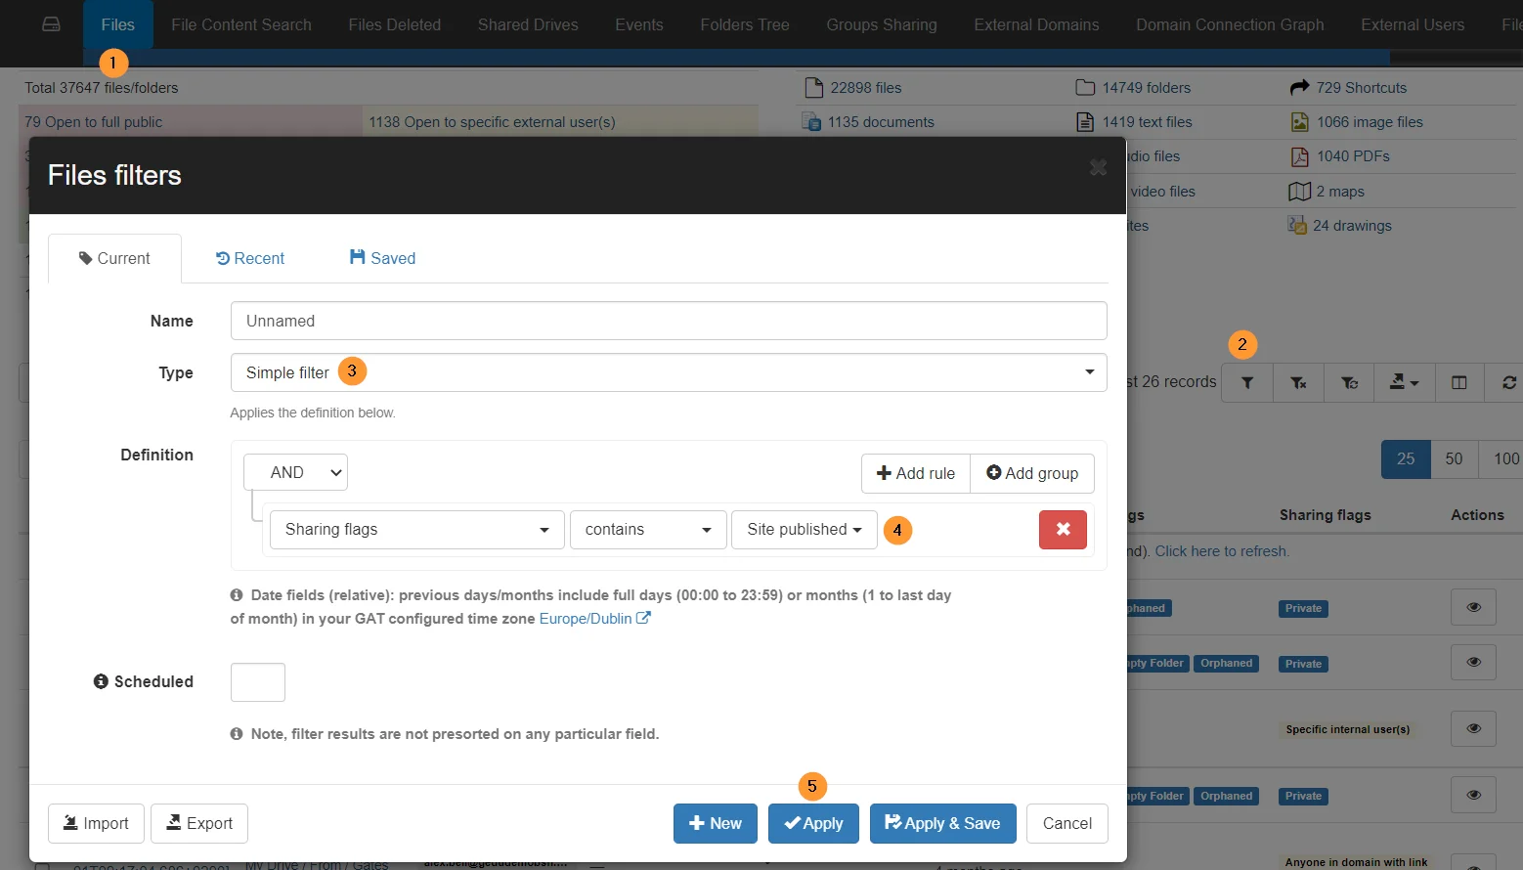Close the Files filters dialog
Viewport: 1523px width, 870px height.
pyautogui.click(x=1098, y=167)
